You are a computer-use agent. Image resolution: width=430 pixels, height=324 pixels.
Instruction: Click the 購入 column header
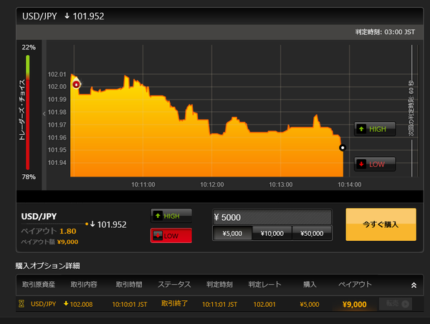pyautogui.click(x=310, y=285)
